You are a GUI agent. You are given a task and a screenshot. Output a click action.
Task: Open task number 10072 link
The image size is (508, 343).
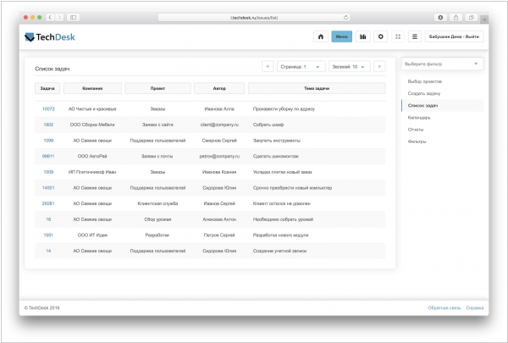tap(48, 109)
